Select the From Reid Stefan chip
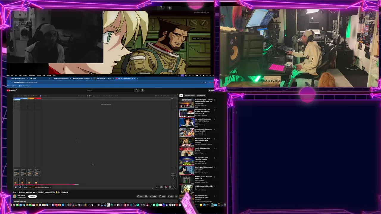381x214 pixels. pos(190,96)
